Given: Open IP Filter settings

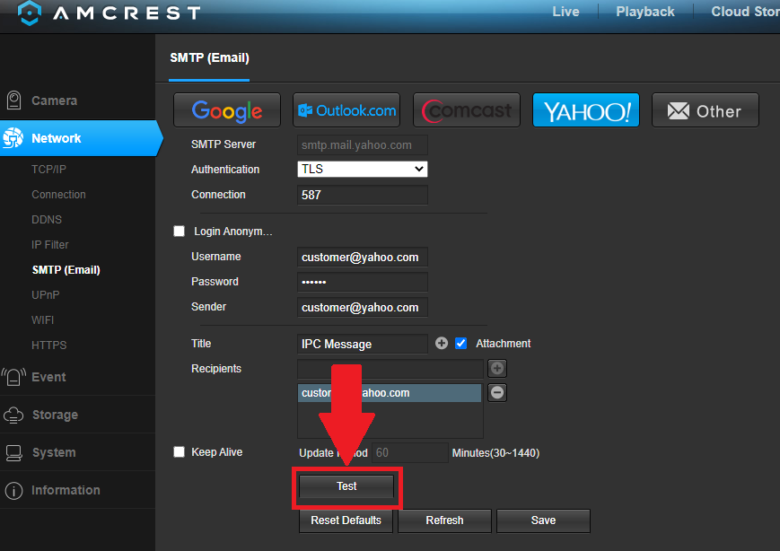Looking at the screenshot, I should click(50, 245).
